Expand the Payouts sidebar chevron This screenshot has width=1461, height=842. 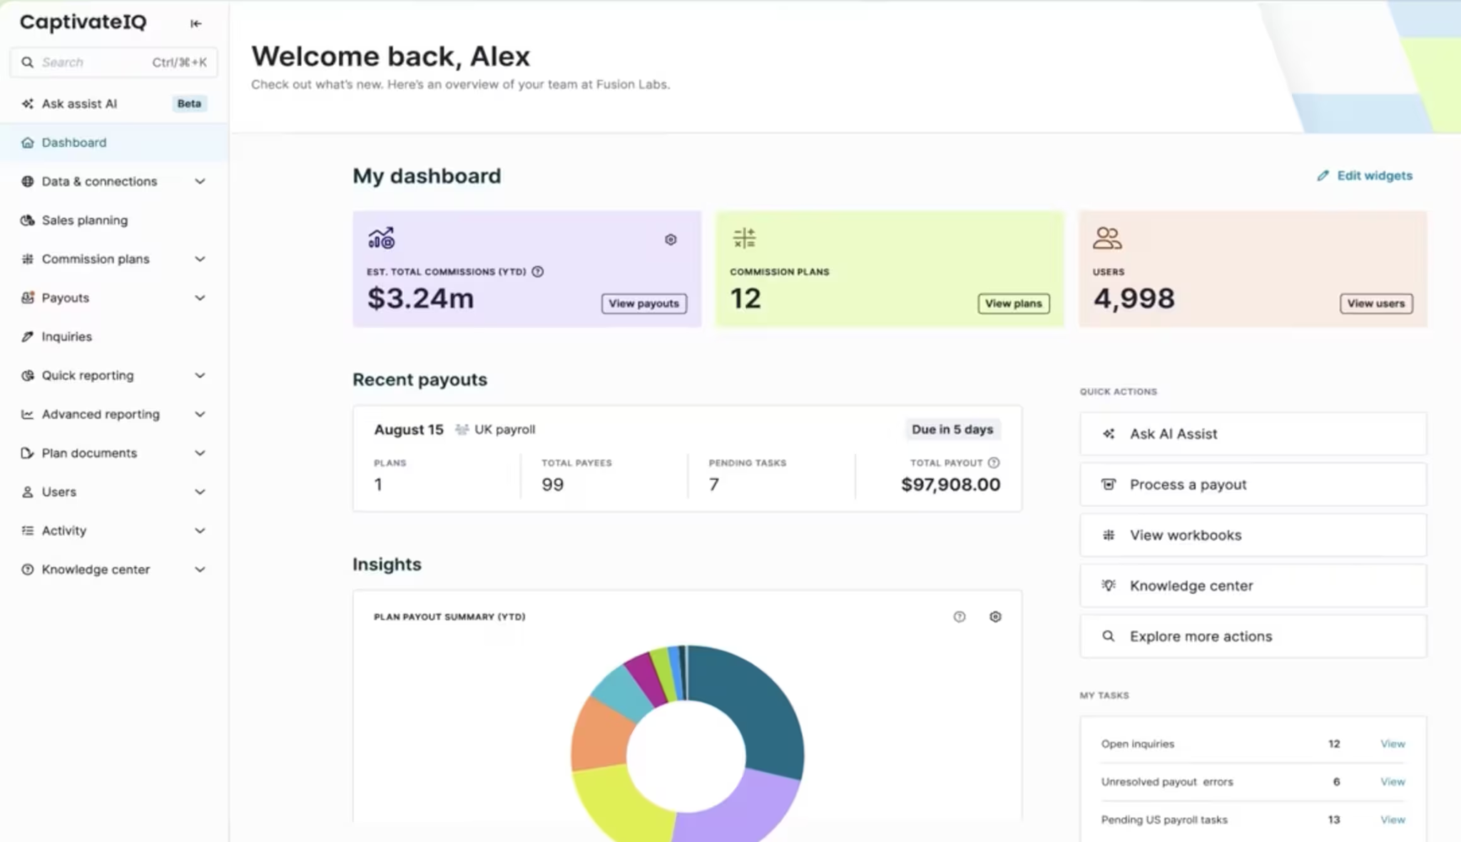200,298
